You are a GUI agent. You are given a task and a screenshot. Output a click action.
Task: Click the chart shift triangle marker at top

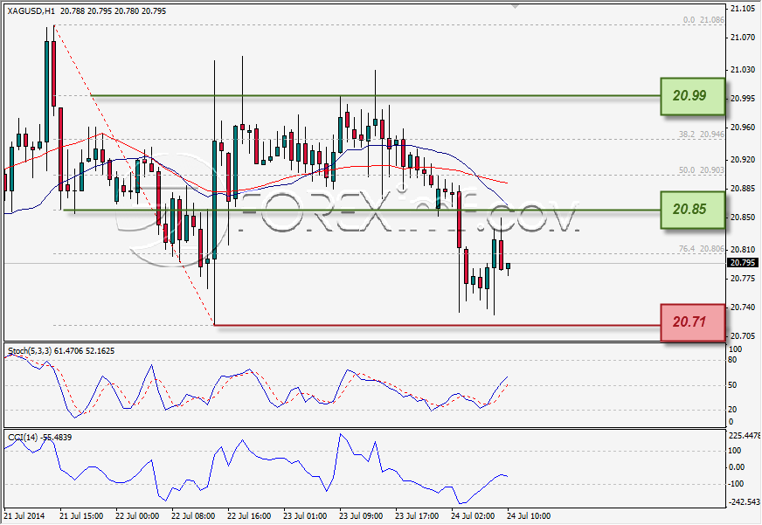click(515, 6)
